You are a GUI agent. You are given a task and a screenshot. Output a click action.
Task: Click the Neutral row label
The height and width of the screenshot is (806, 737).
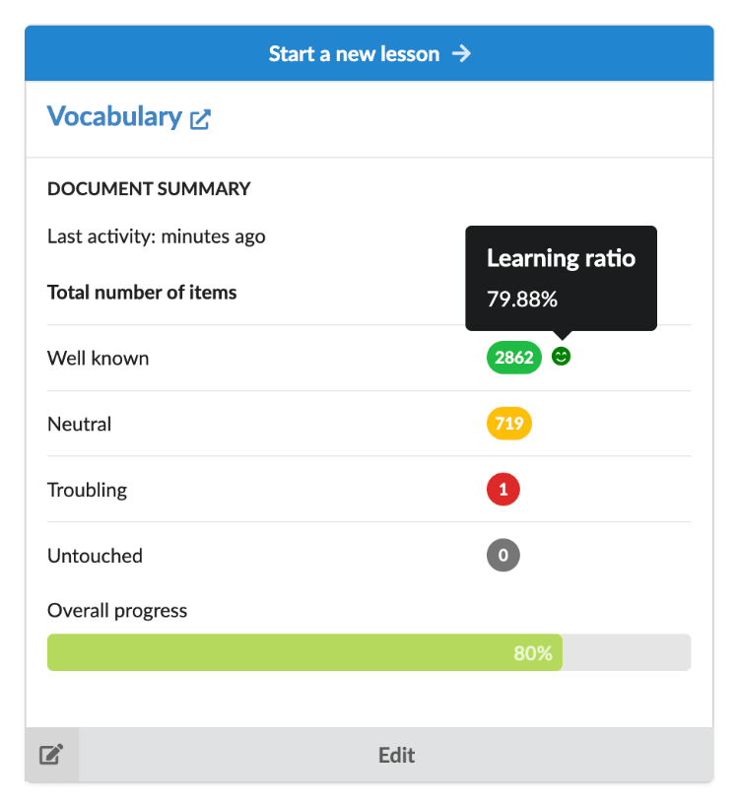click(x=79, y=424)
